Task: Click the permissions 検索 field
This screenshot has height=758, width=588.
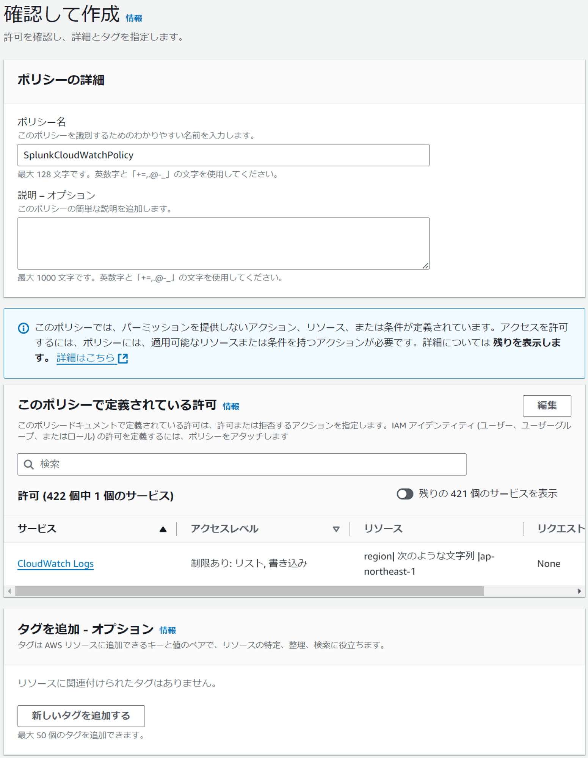Action: coord(242,464)
